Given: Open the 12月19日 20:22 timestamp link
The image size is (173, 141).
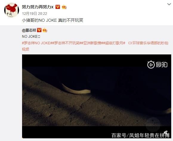Looking at the screenshot, I should 35,14.
